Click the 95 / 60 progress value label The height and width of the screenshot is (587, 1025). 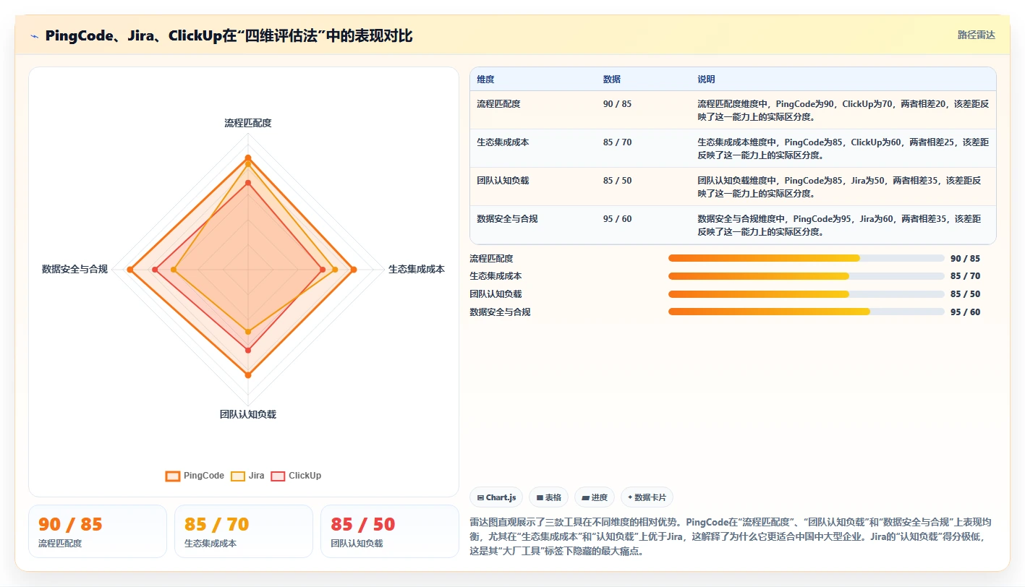[x=966, y=312]
